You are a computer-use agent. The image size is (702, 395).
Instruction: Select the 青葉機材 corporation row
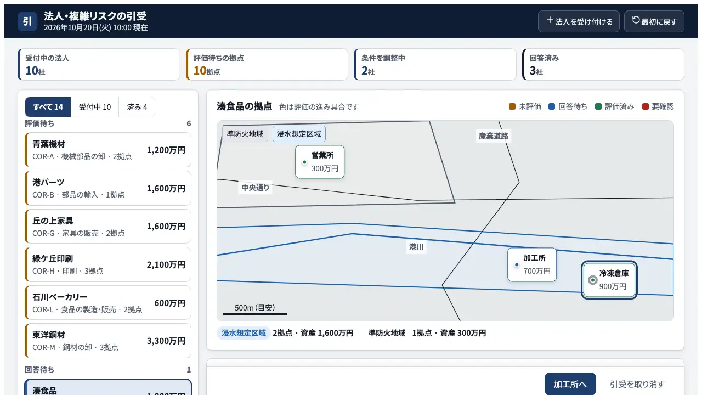[x=108, y=150]
